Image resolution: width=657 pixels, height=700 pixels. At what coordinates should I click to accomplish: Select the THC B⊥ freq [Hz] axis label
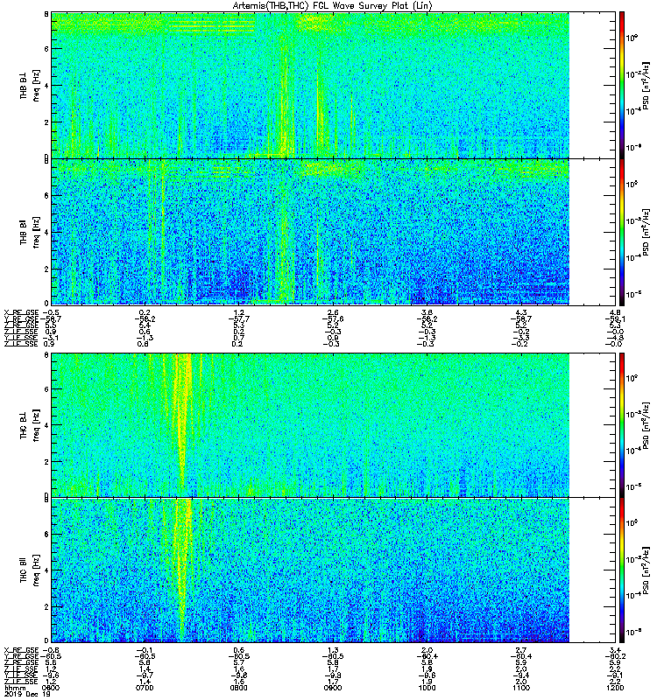click(30, 425)
